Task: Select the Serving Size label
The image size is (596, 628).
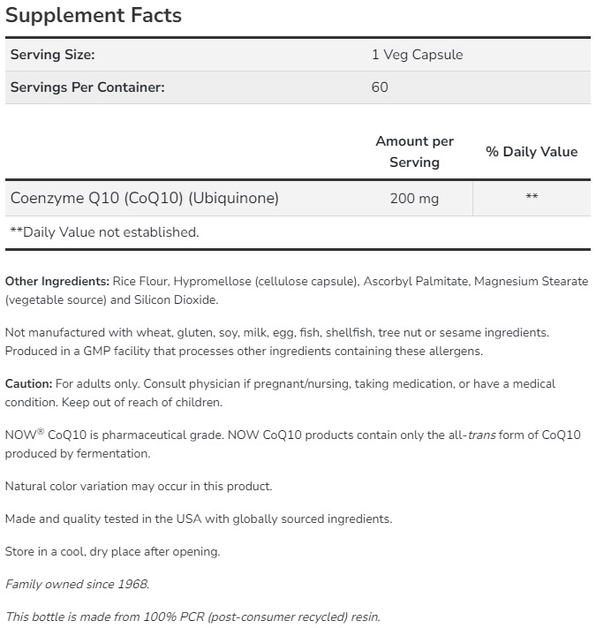Action: point(53,55)
